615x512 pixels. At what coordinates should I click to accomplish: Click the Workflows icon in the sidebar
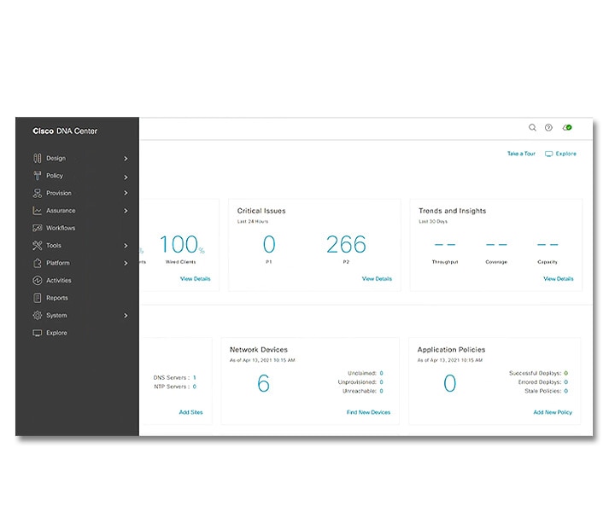point(38,228)
